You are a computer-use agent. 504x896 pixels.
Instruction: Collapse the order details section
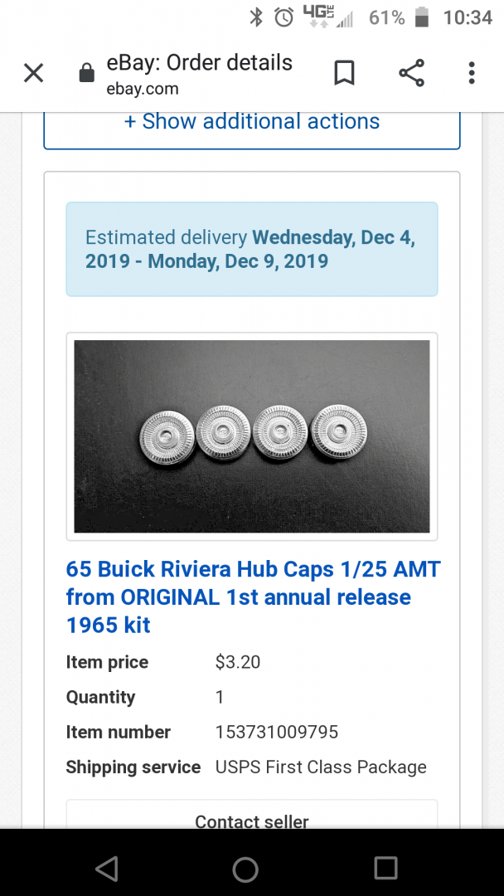251,121
